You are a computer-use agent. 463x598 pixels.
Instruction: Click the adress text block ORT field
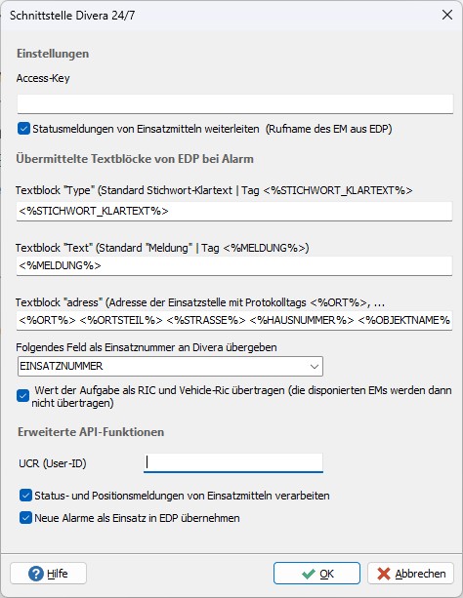pos(234,320)
